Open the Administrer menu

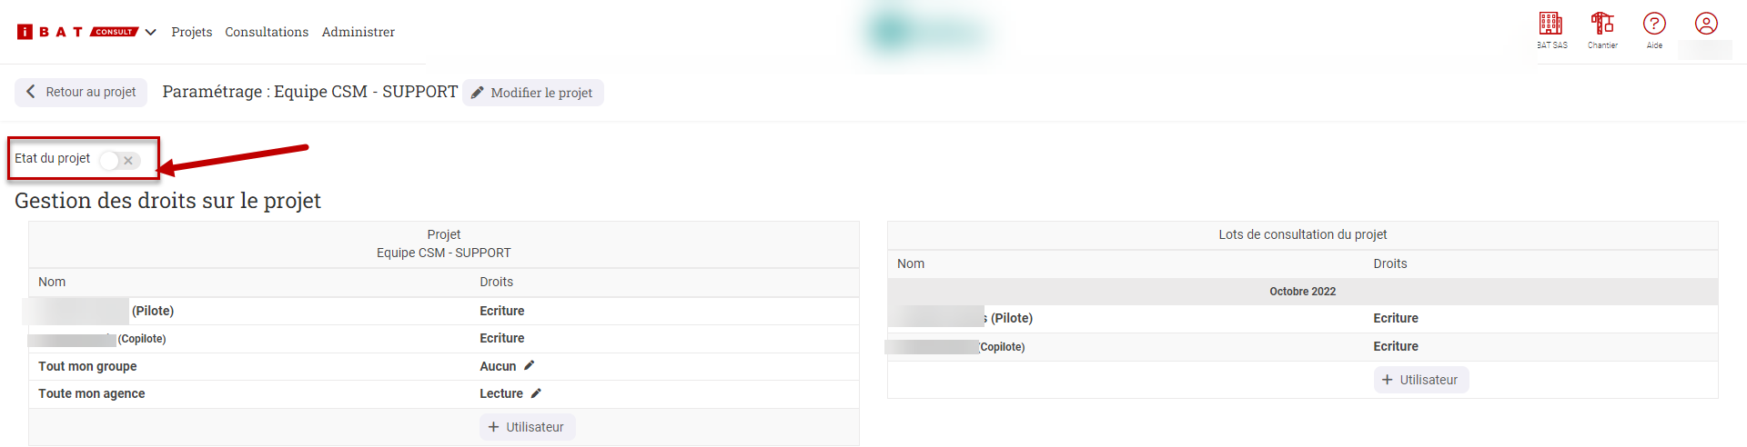(358, 32)
